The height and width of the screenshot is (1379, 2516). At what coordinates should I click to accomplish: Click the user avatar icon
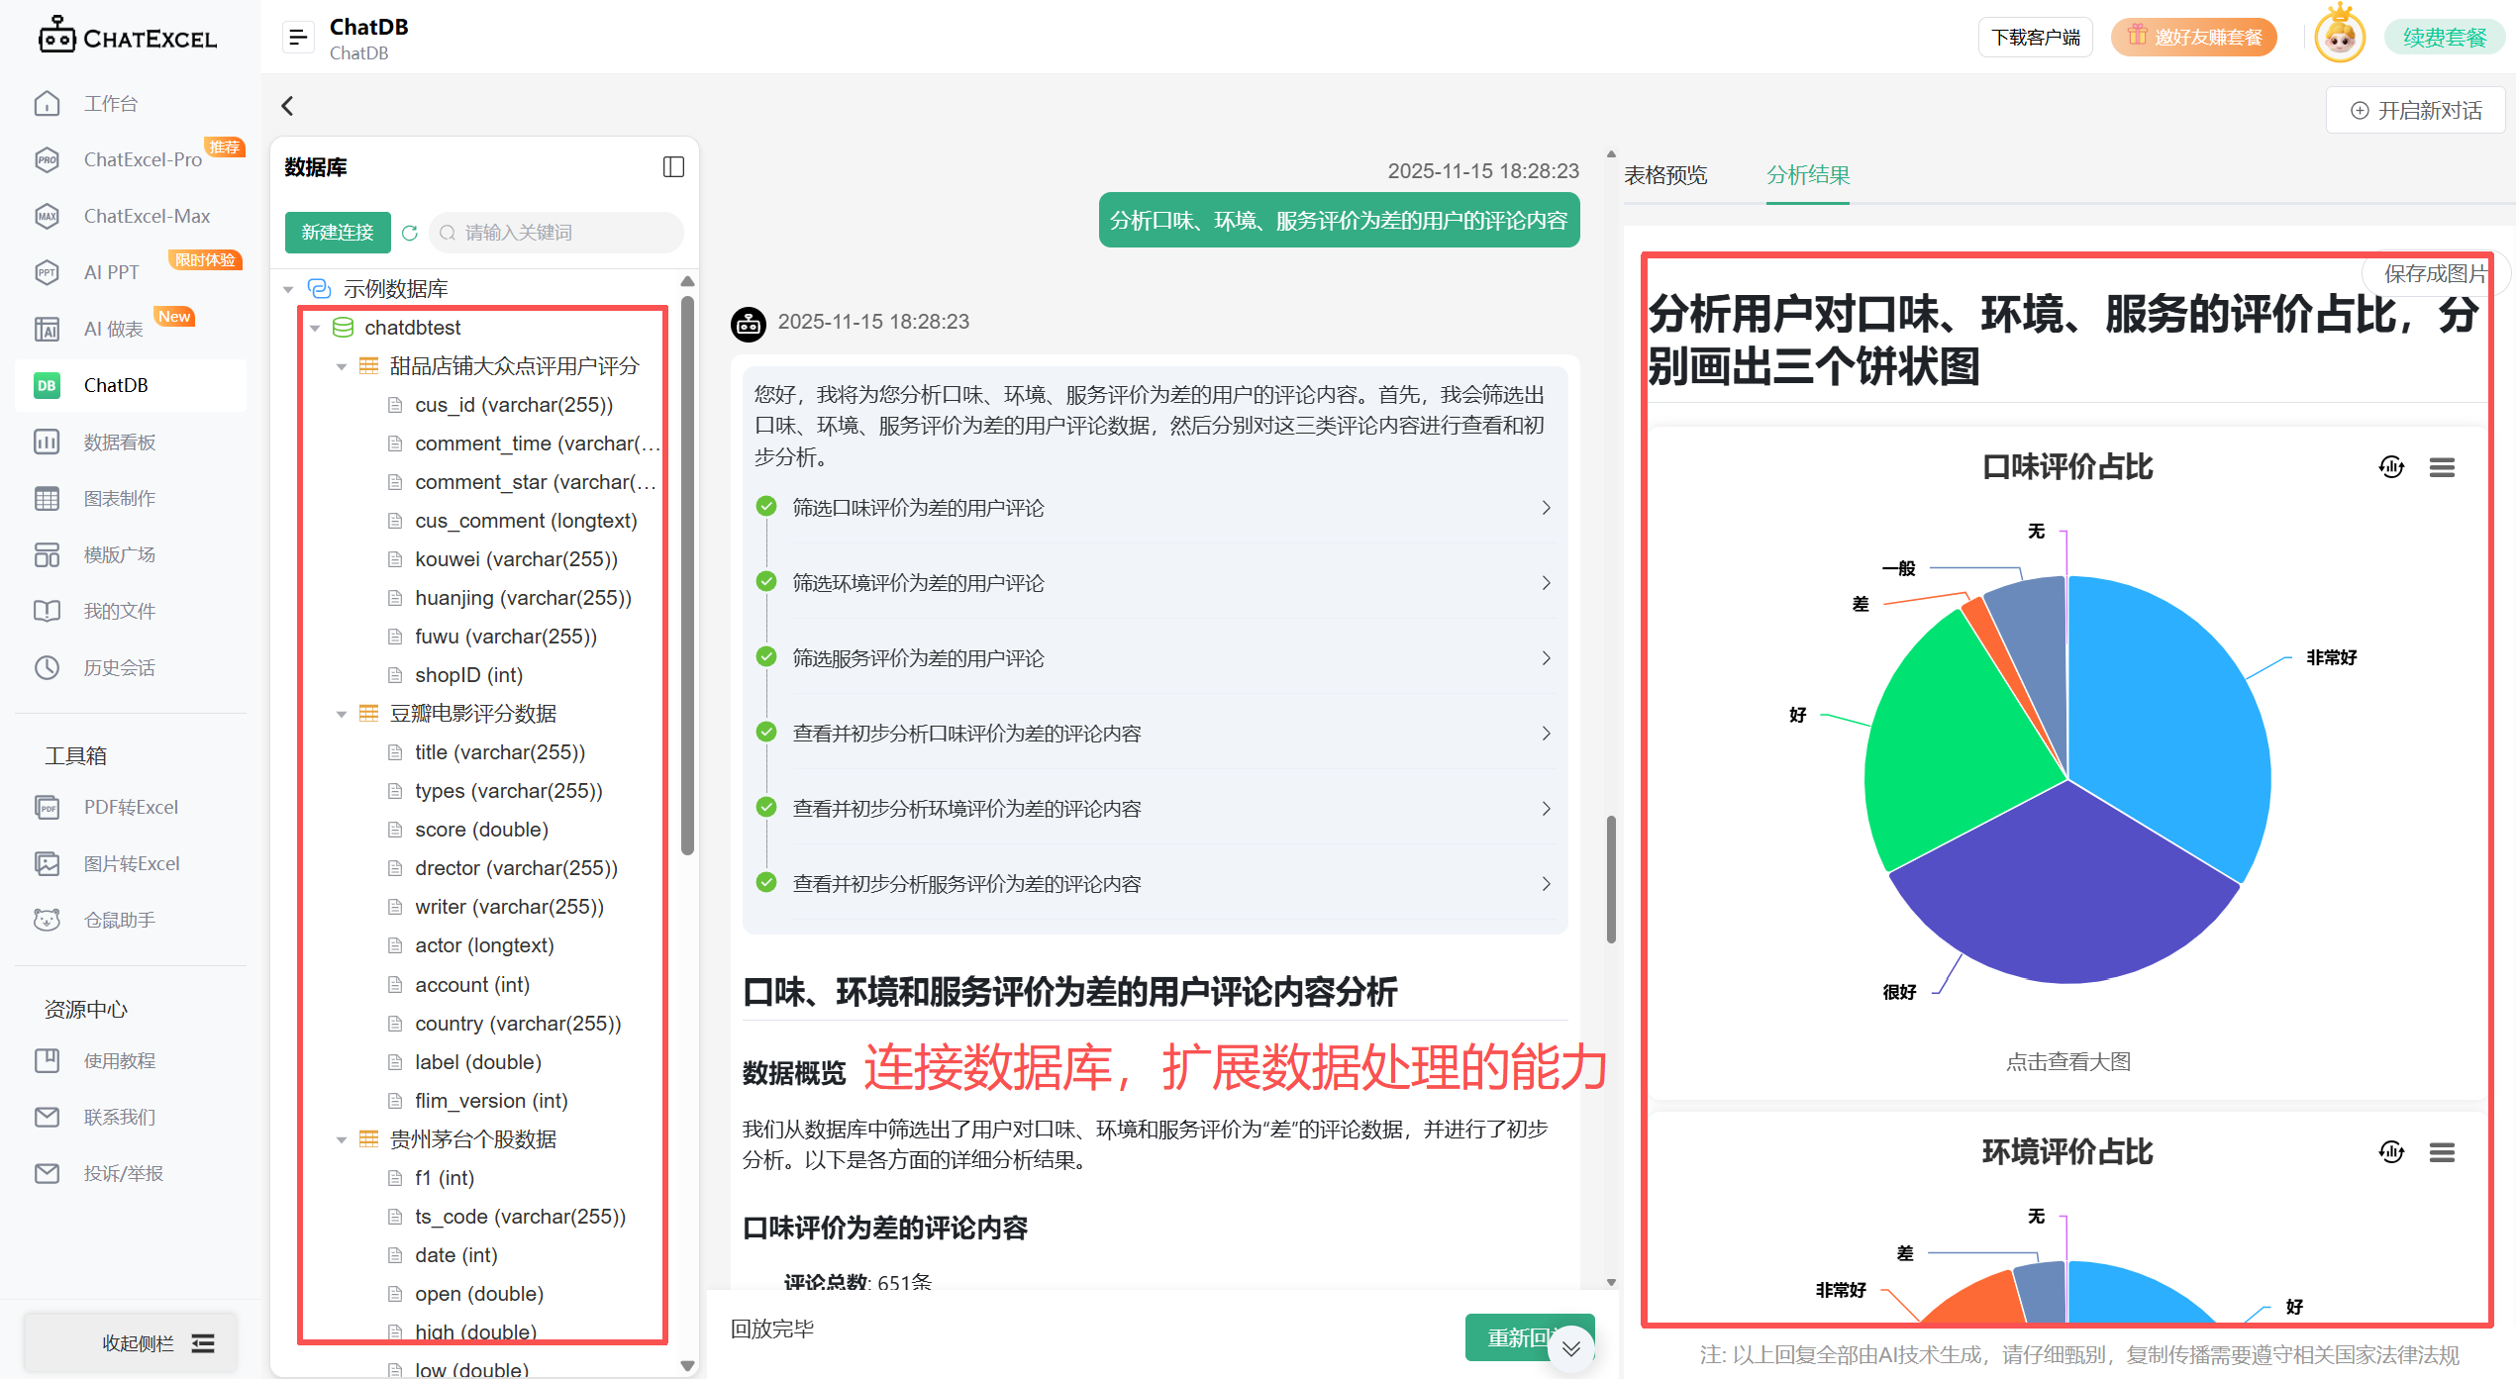pos(2339,38)
